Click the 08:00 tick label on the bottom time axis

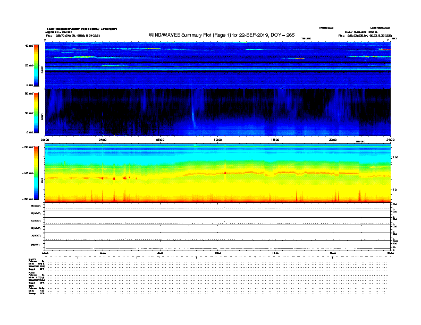click(x=160, y=253)
